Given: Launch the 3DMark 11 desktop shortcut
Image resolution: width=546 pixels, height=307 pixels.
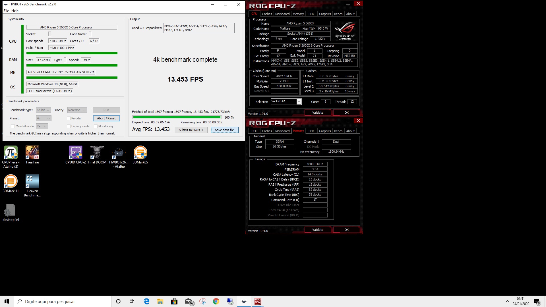Looking at the screenshot, I should tap(11, 184).
